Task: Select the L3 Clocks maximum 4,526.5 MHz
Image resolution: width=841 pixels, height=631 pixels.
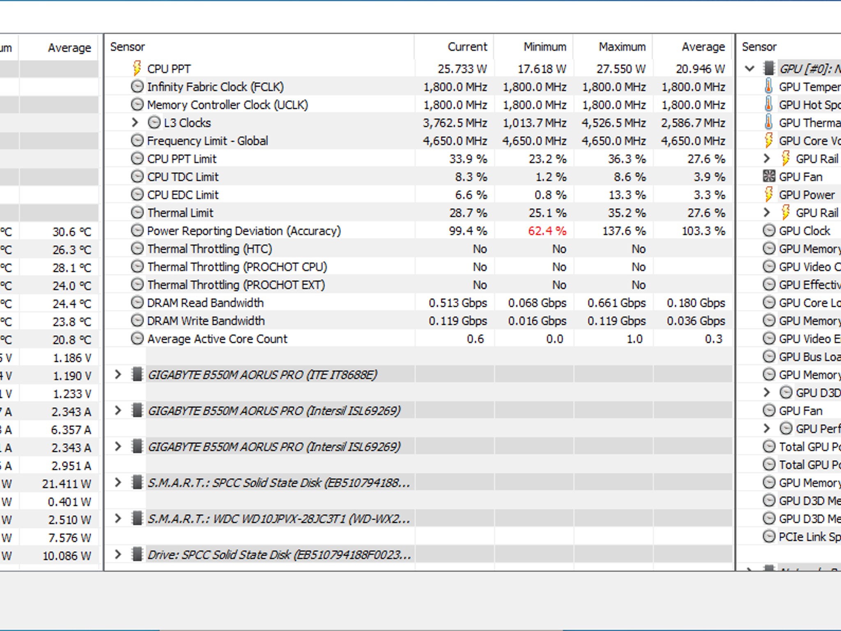Action: (x=613, y=123)
